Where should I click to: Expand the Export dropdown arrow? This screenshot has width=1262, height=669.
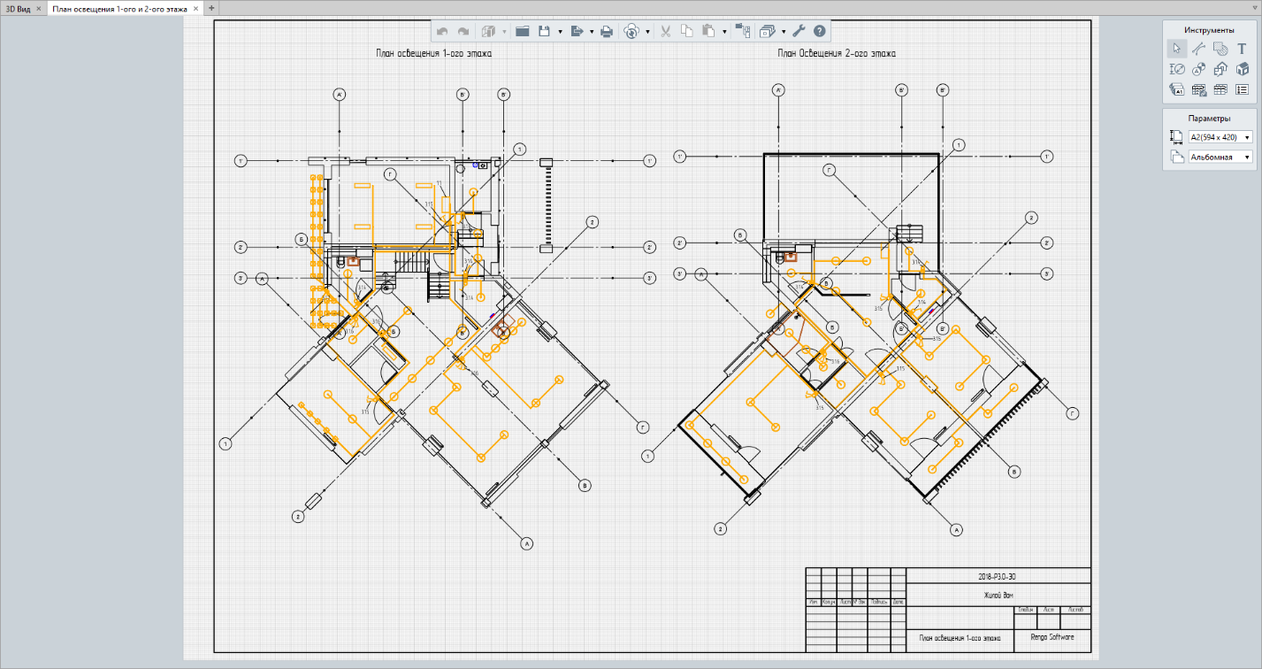[x=592, y=32]
